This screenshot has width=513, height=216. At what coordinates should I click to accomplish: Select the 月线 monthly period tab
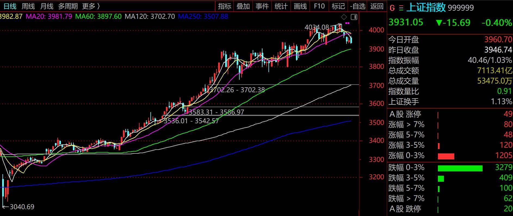(47, 6)
